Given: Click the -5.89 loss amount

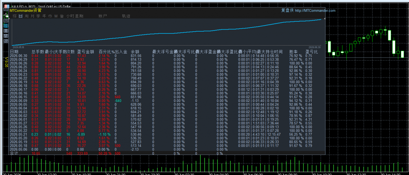Looking at the screenshot, I should [81, 134].
